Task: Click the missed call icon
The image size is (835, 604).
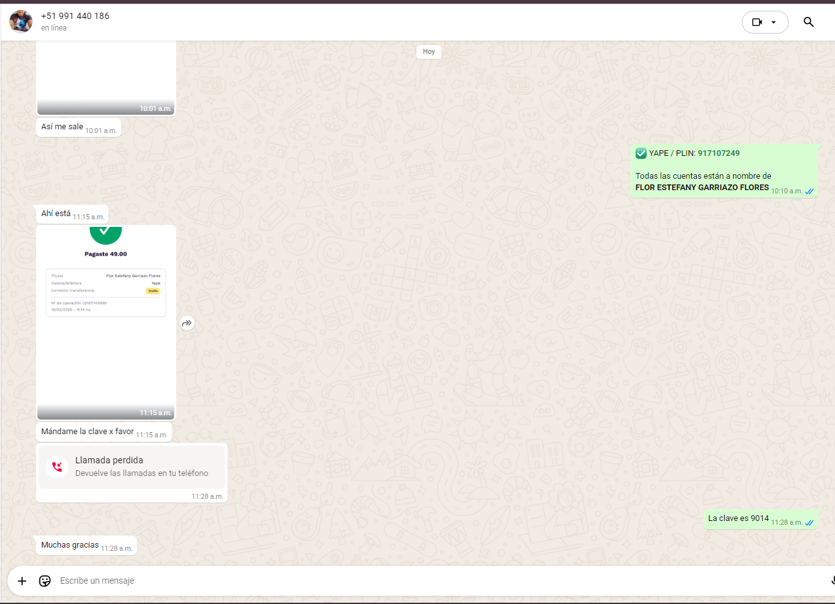Action: click(x=57, y=467)
